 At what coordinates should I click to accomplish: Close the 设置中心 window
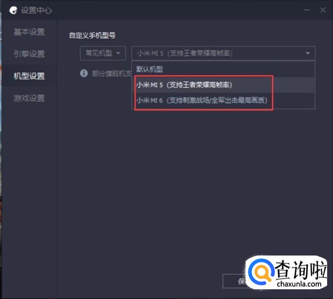pos(323,10)
